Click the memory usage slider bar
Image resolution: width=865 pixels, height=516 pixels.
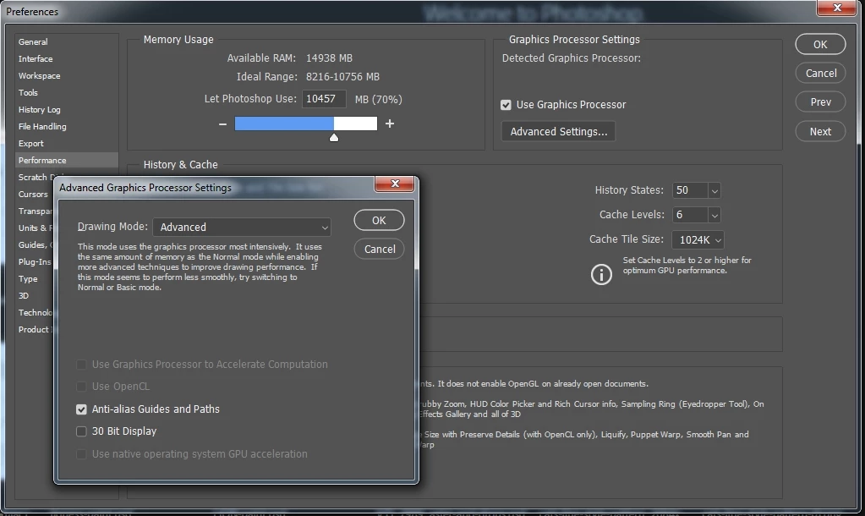(x=306, y=124)
